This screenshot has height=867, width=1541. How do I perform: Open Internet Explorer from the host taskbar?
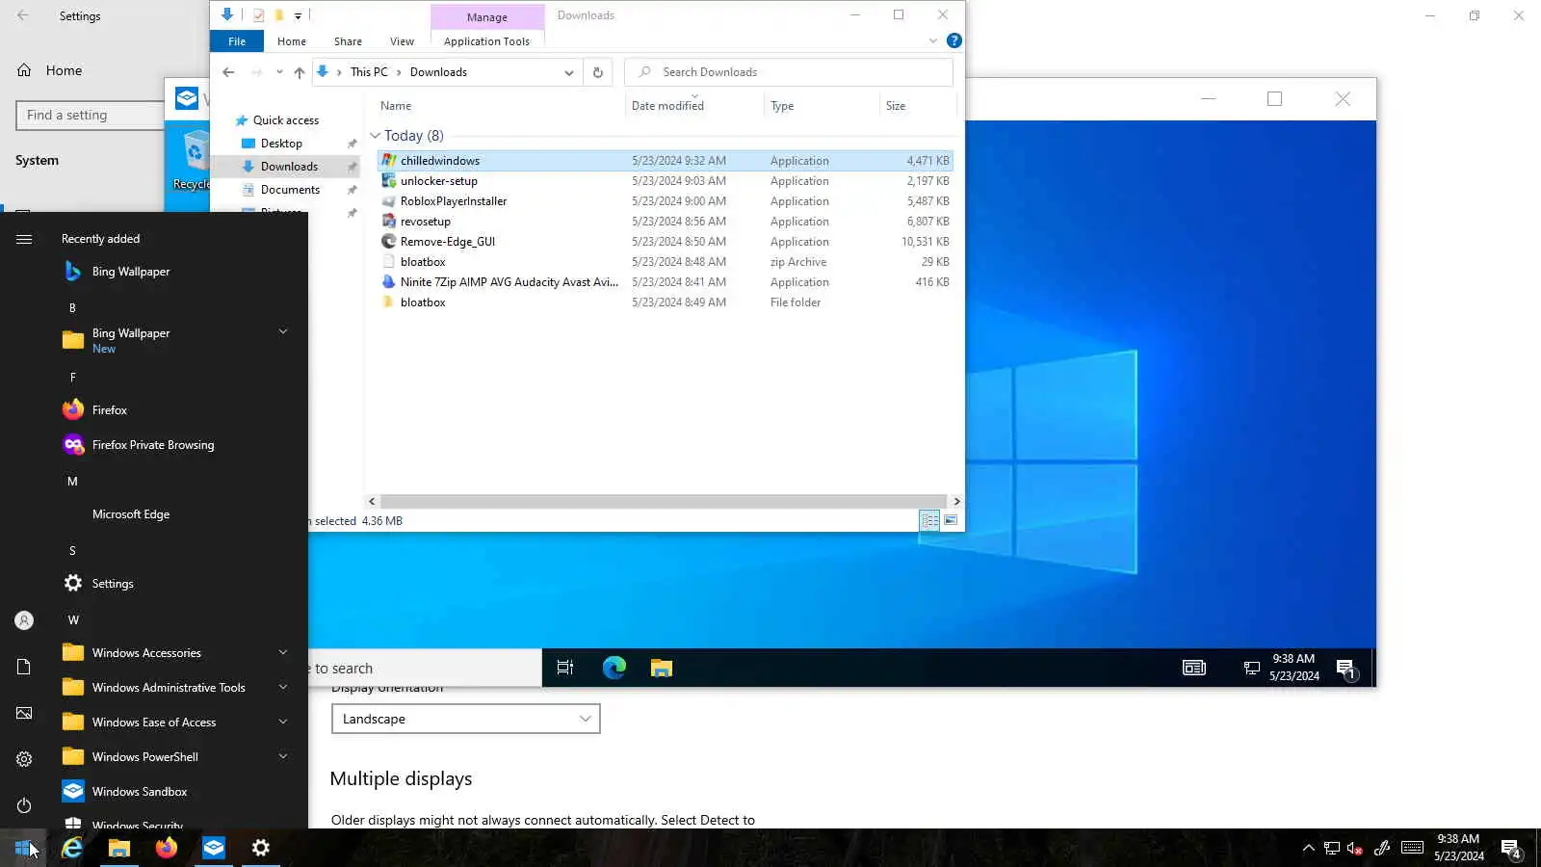coord(72,848)
